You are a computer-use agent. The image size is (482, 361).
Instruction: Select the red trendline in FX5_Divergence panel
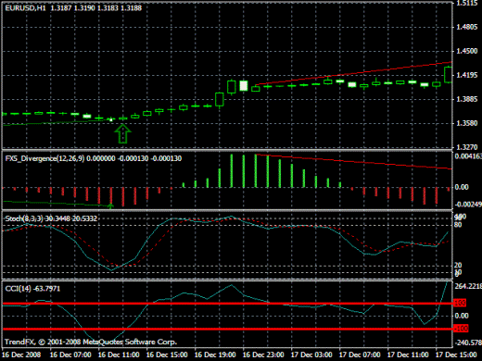(x=354, y=161)
